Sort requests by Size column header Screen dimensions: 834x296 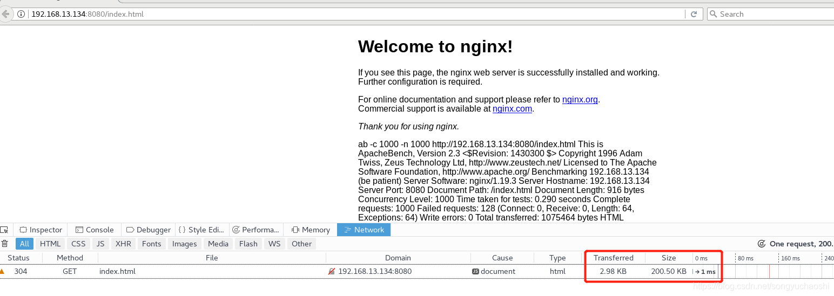[669, 258]
